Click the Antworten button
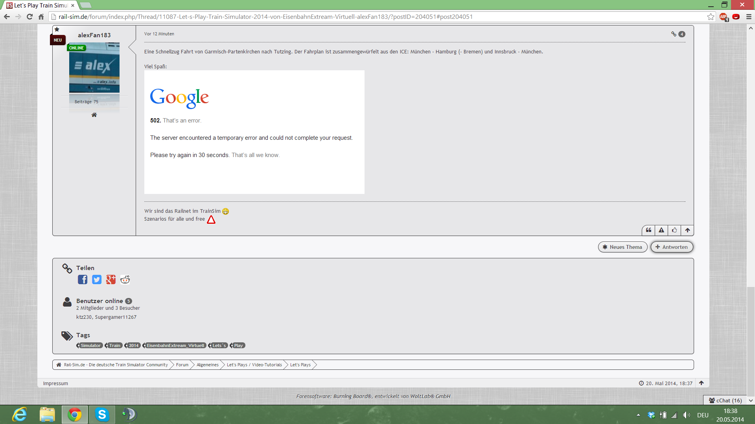The width and height of the screenshot is (755, 424). [x=672, y=247]
